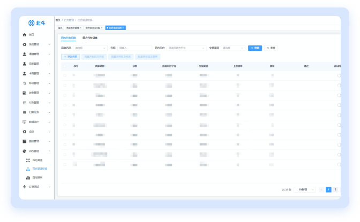Click the gear icon for 系统管理

[25, 44]
